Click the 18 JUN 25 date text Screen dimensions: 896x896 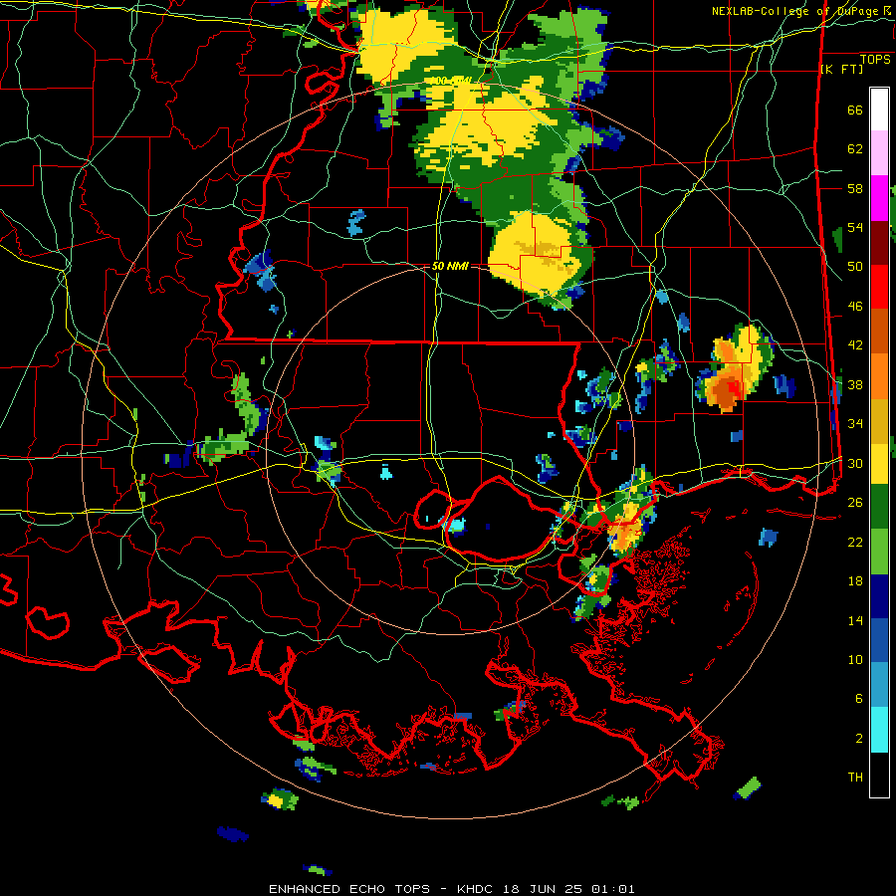(x=544, y=889)
